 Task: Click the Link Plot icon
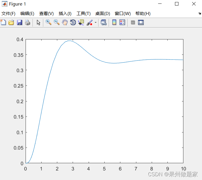coord(104,22)
